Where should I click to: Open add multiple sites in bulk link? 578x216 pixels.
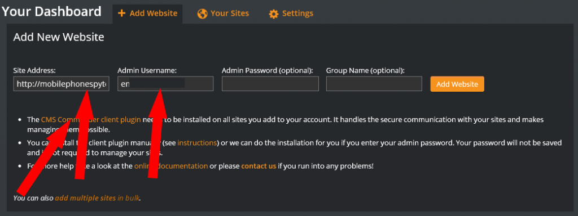(97, 198)
